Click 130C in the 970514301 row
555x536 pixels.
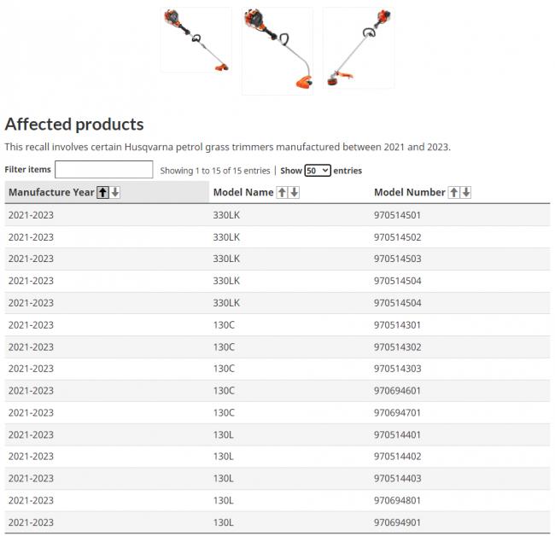tap(224, 325)
